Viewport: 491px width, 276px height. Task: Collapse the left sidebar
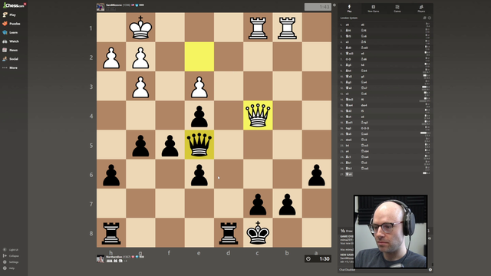11,255
